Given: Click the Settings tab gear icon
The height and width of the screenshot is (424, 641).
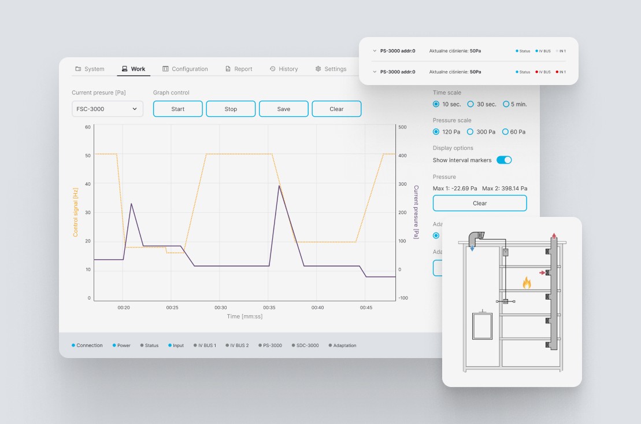Looking at the screenshot, I should coord(318,69).
